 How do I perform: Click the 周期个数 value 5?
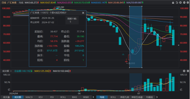70,22
